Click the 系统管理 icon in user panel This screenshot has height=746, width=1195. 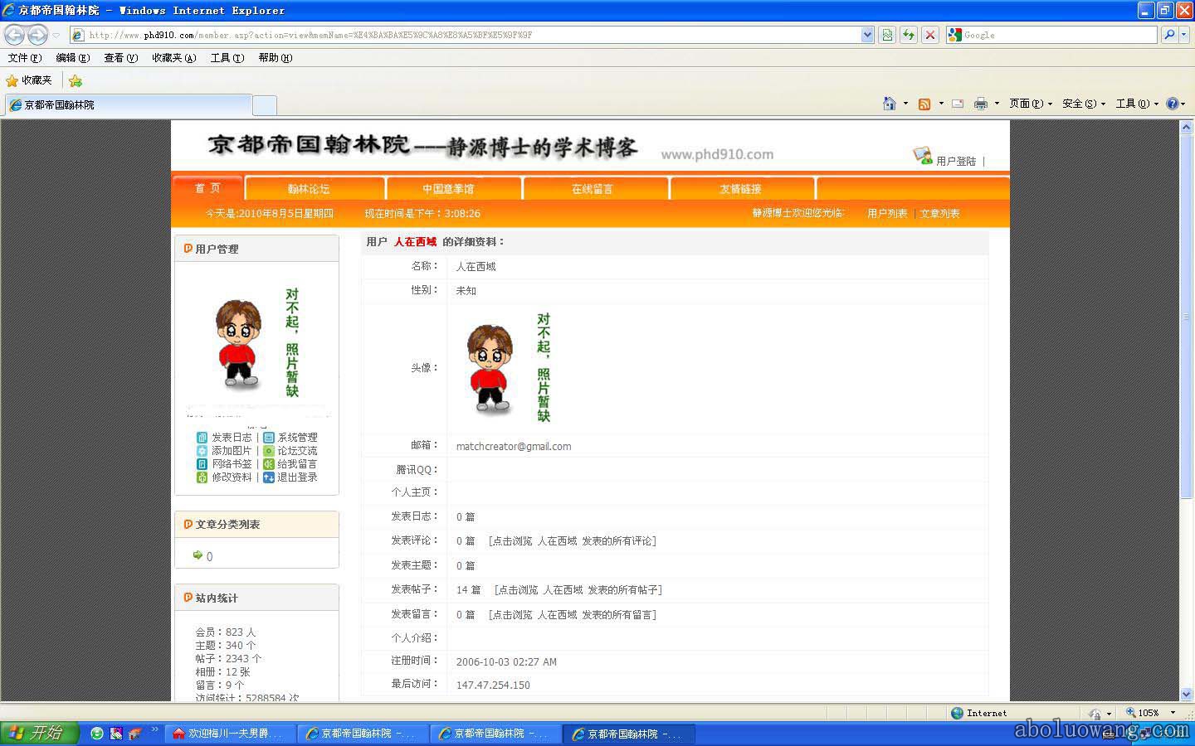(x=269, y=437)
